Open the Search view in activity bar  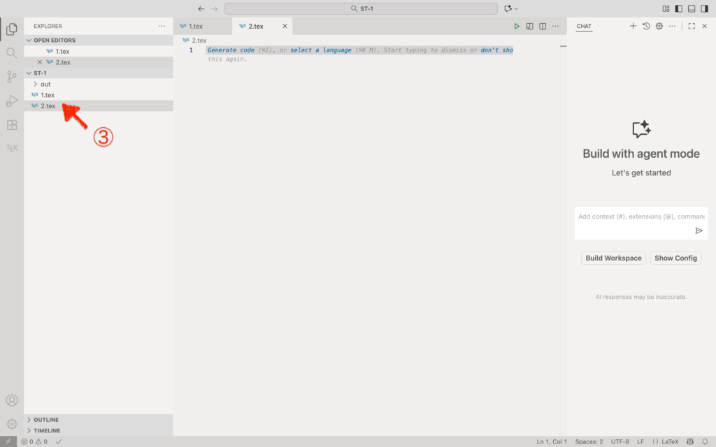point(11,53)
